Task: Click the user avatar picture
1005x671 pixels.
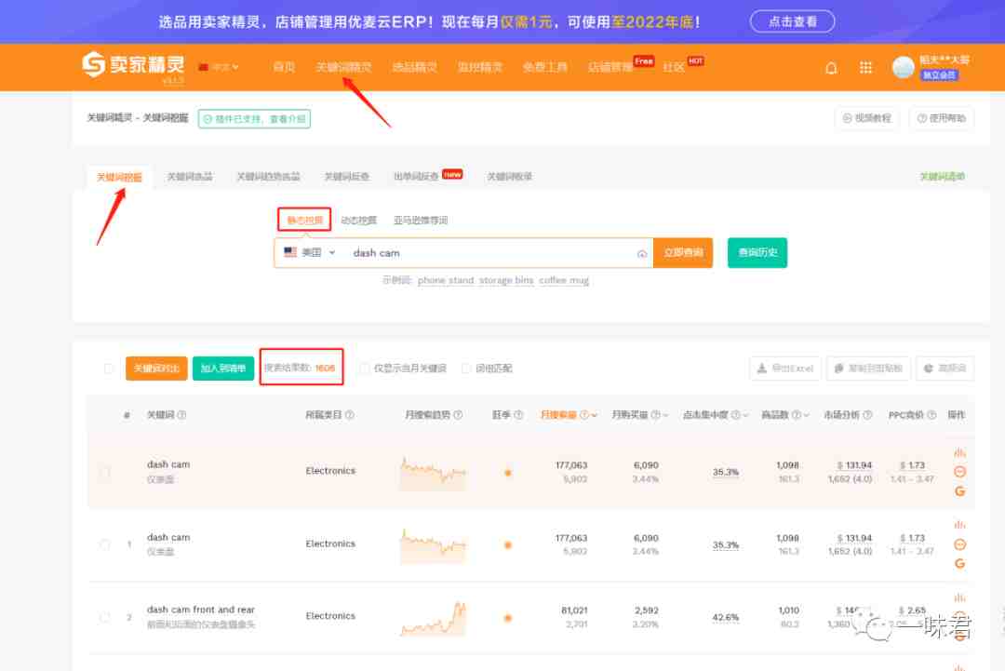Action: click(903, 67)
